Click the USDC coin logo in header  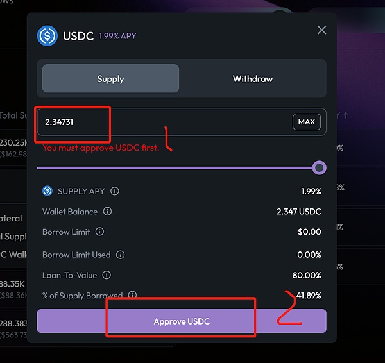point(47,36)
